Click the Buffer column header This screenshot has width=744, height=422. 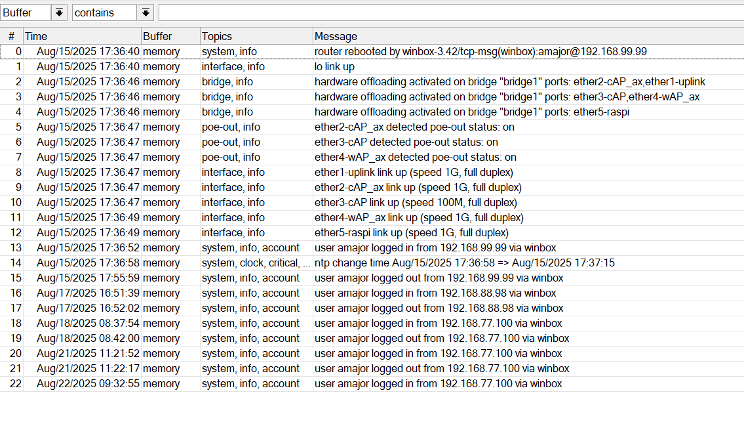point(170,37)
